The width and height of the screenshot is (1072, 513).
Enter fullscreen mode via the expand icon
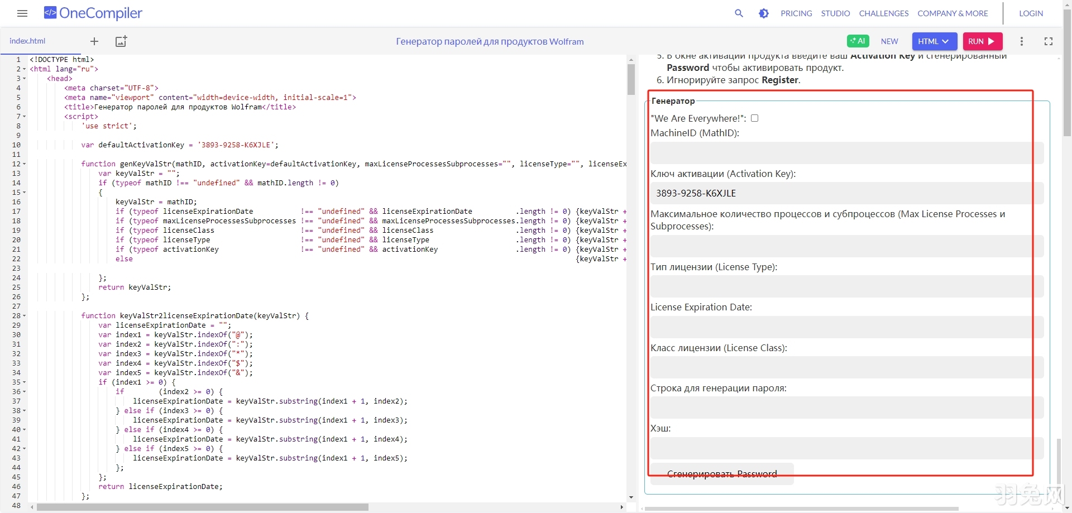[1048, 41]
